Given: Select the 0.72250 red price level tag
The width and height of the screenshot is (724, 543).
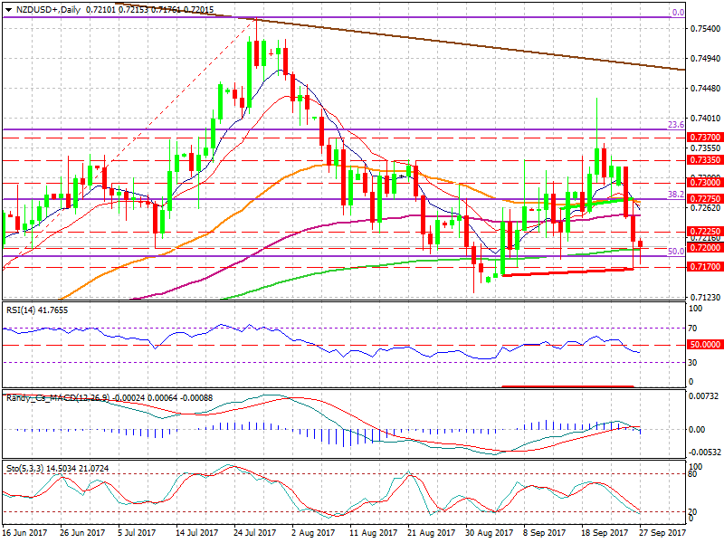Looking at the screenshot, I should coord(704,231).
